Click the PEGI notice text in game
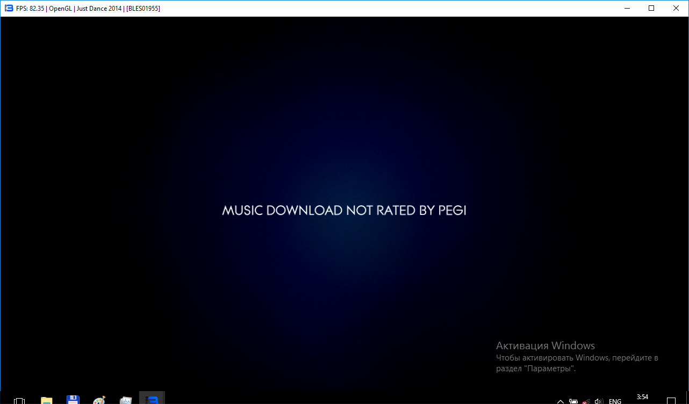Image resolution: width=689 pixels, height=404 pixels. click(344, 210)
